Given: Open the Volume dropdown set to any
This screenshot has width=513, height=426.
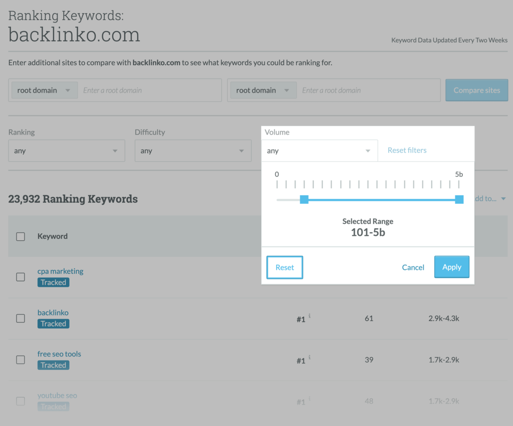Looking at the screenshot, I should pos(319,151).
